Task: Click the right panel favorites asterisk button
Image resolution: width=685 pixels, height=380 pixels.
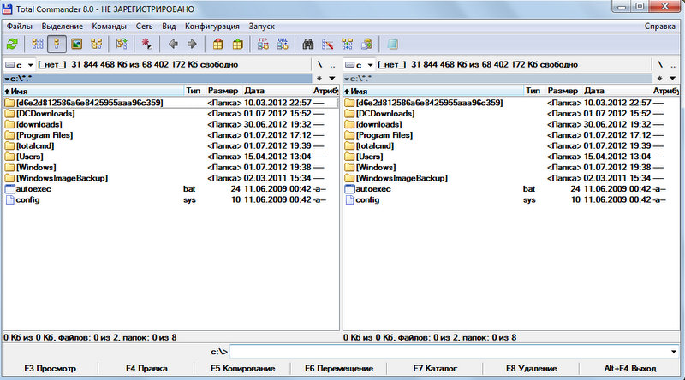Action: pos(659,78)
